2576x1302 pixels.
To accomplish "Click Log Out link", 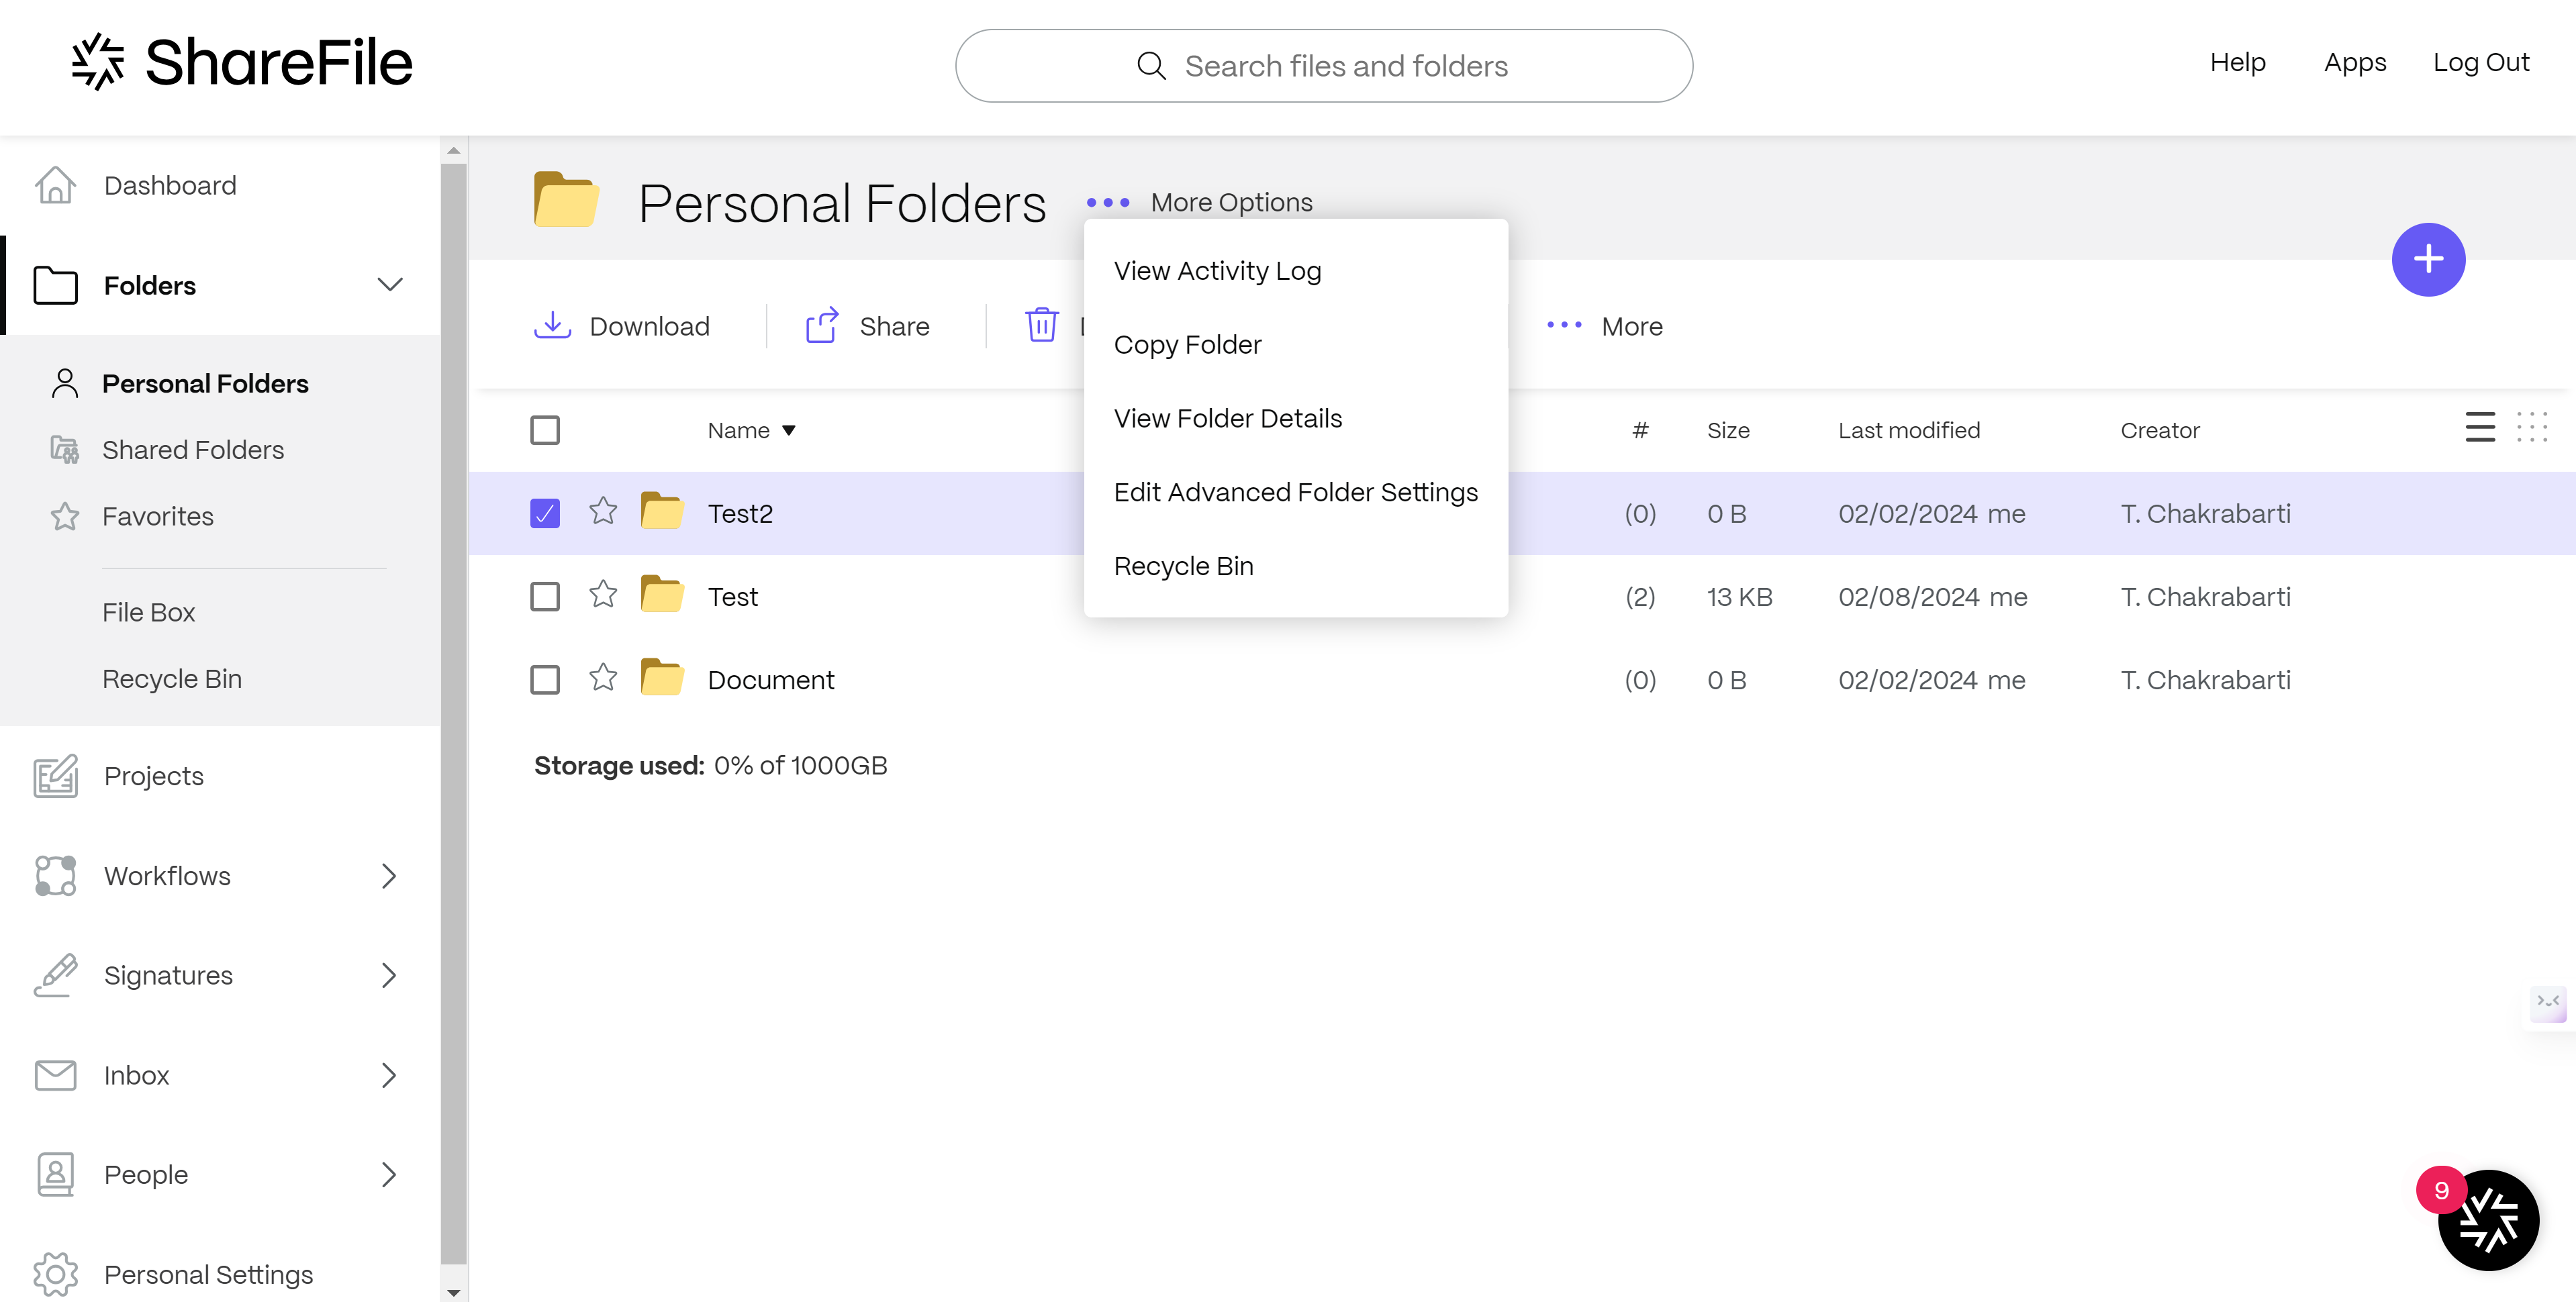I will pos(2480,62).
